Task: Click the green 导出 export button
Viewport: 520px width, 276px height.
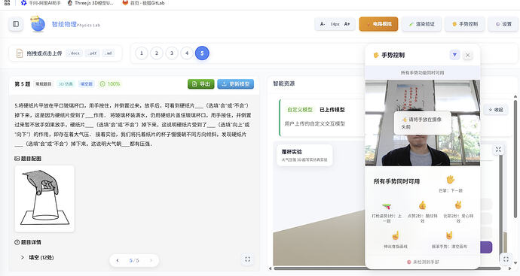Action: point(201,84)
